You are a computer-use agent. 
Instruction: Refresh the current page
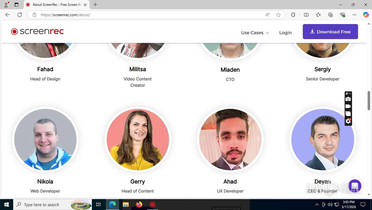coord(20,15)
